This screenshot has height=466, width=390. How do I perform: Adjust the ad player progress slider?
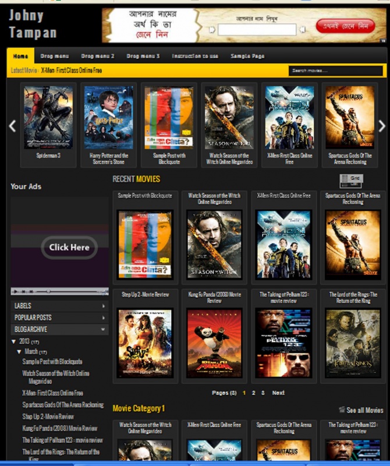pyautogui.click(x=48, y=292)
